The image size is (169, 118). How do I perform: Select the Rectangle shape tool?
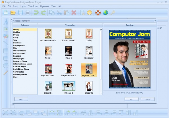click(x=6, y=51)
